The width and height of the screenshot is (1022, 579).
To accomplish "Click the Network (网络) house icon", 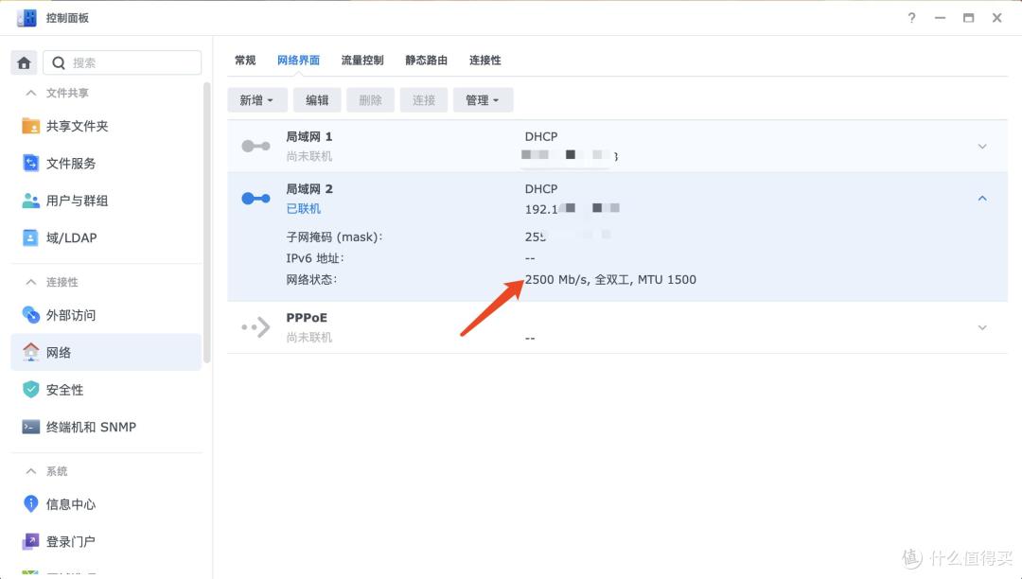I will pos(30,352).
